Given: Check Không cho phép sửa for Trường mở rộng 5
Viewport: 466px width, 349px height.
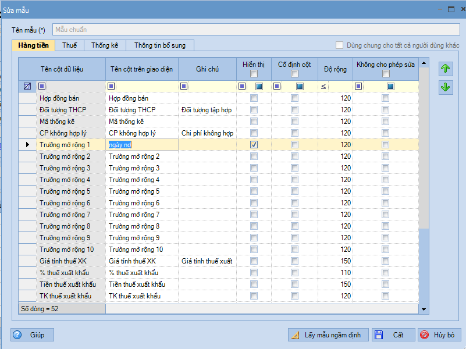Looking at the screenshot, I should 386,191.
